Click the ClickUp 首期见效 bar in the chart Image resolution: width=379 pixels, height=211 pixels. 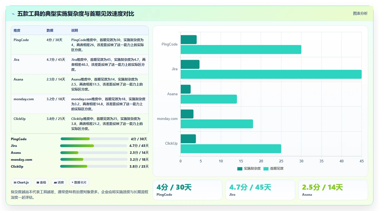pyautogui.click(x=231, y=149)
